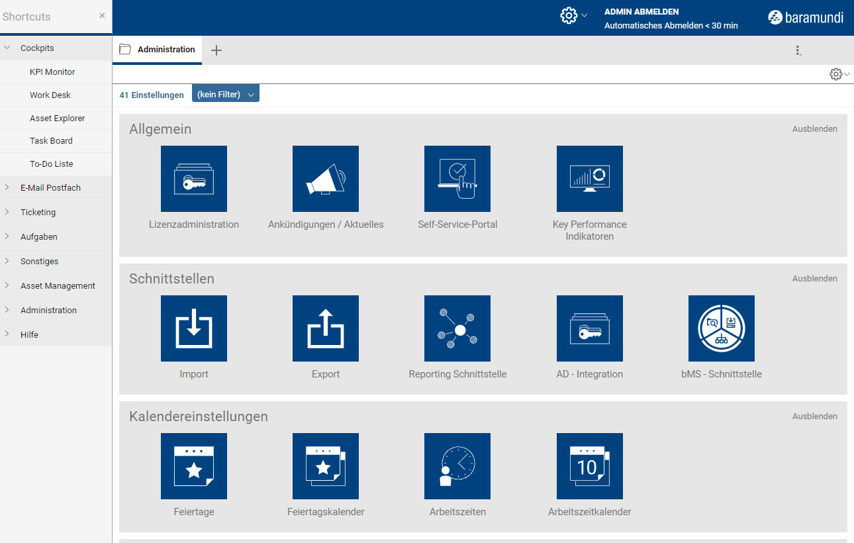Hide the Schnittstellen section via Ausblenden
Screen dimensions: 854x543
point(814,279)
